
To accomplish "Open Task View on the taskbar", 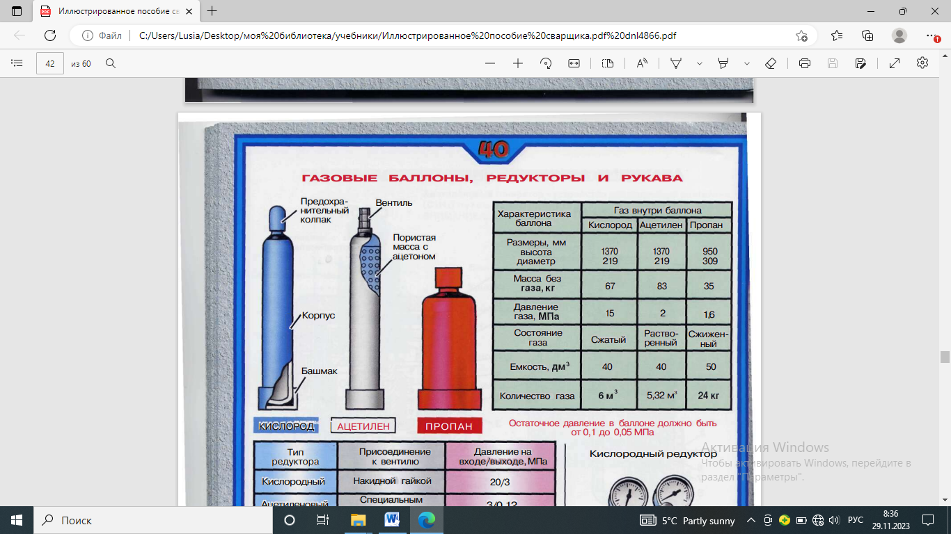I will tap(323, 520).
